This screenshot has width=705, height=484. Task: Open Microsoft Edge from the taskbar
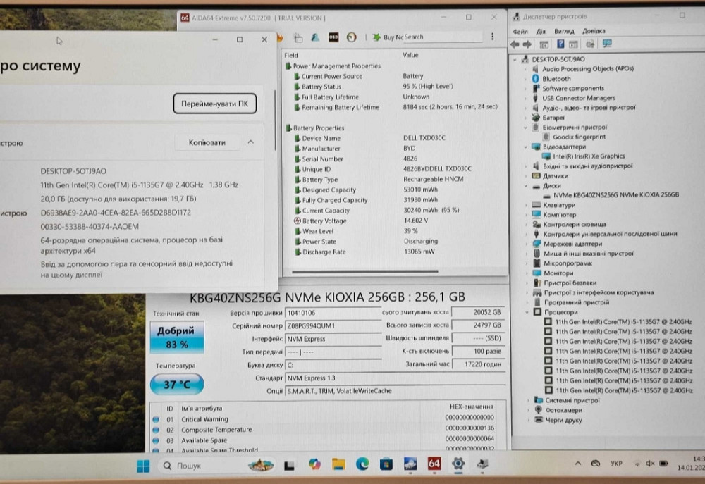point(362,464)
